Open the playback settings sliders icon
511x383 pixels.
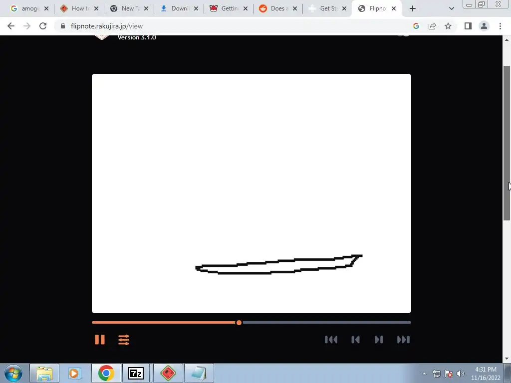click(124, 340)
